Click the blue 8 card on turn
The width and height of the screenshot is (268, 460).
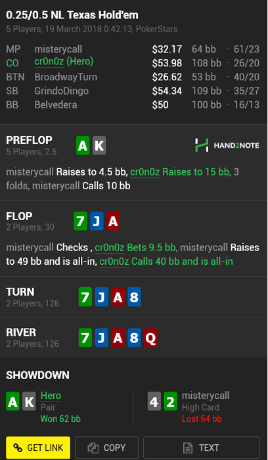tap(134, 297)
